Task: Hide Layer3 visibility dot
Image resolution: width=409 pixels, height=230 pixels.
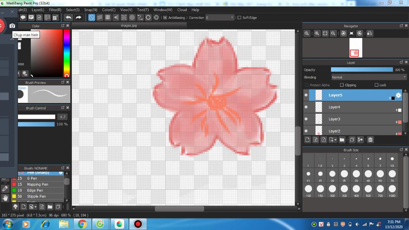Action: (x=306, y=119)
